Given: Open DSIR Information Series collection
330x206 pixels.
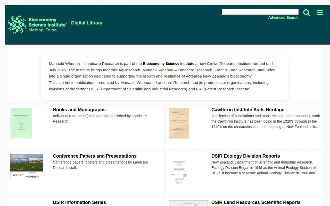Looking at the screenshot, I should [79, 202].
